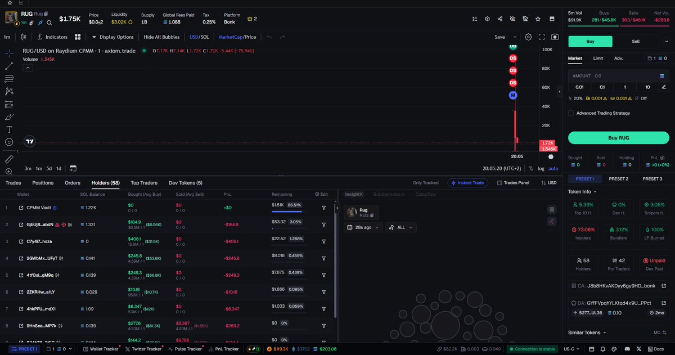Select the crosshair cursor tool

tap(9, 53)
